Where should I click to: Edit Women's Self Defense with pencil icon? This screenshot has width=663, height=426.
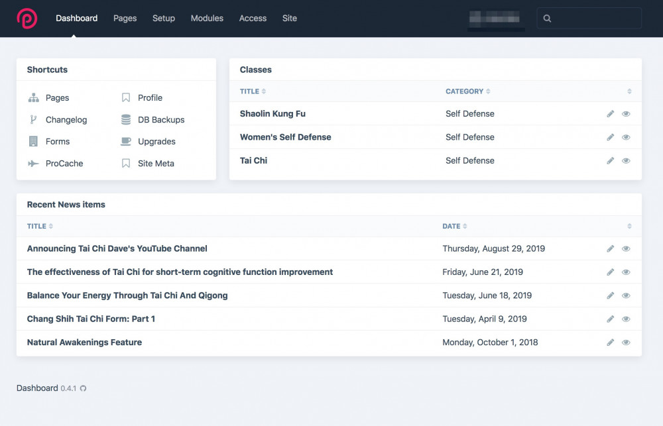click(611, 137)
